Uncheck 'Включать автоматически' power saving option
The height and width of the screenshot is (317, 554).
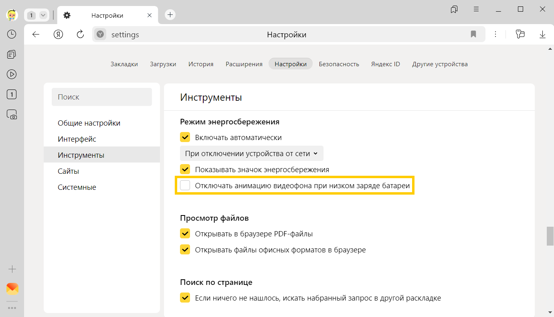click(185, 137)
